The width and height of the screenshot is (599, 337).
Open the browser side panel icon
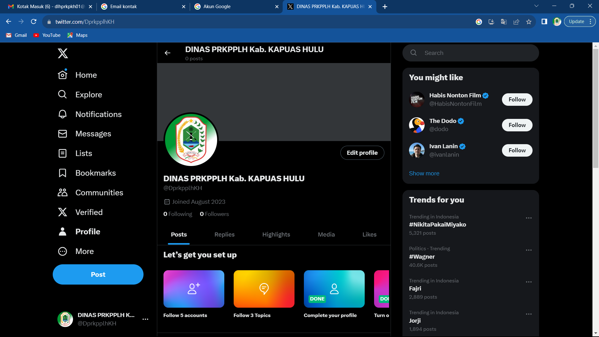pos(544,22)
